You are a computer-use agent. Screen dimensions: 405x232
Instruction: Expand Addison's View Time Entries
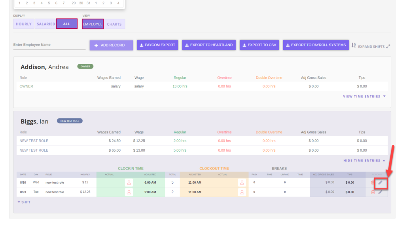[362, 96]
